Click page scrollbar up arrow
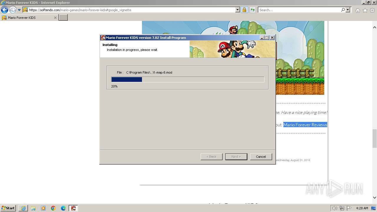Image resolution: width=377 pixels, height=212 pixels. coord(375,27)
